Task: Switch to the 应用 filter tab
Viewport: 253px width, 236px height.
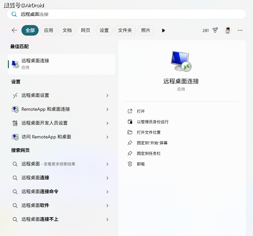Action: tap(48, 30)
